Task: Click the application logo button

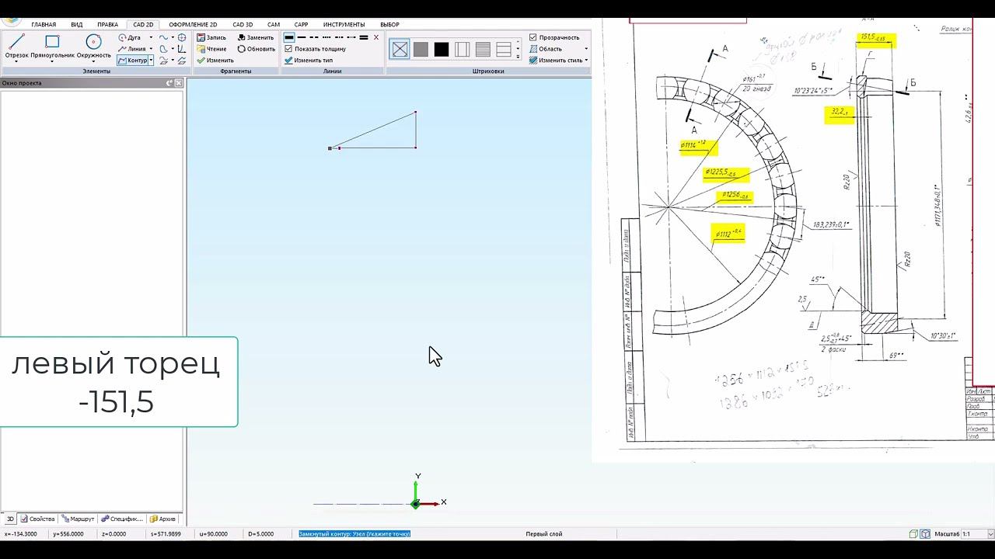Action: pos(11,21)
